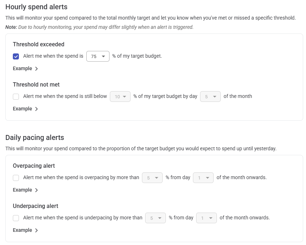The image size is (306, 245).
Task: Expand the Example under Threshold exceeded
Action: click(22, 68)
